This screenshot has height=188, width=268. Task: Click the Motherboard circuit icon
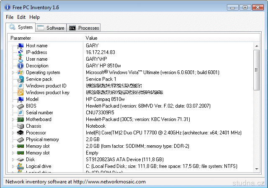pos(21,119)
